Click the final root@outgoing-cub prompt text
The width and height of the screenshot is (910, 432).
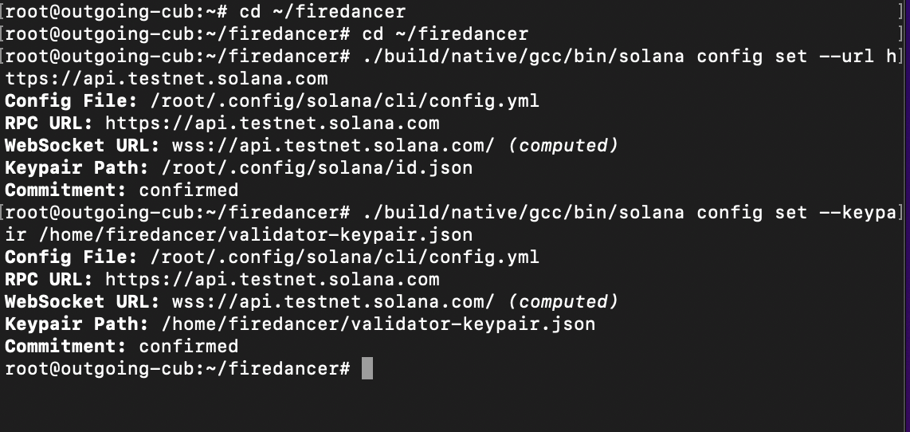177,369
